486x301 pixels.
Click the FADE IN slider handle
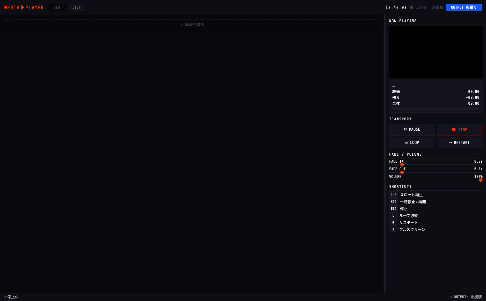click(402, 165)
